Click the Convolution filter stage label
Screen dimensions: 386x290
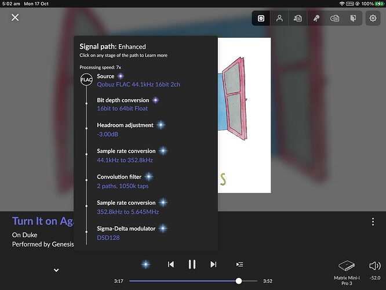pyautogui.click(x=119, y=177)
